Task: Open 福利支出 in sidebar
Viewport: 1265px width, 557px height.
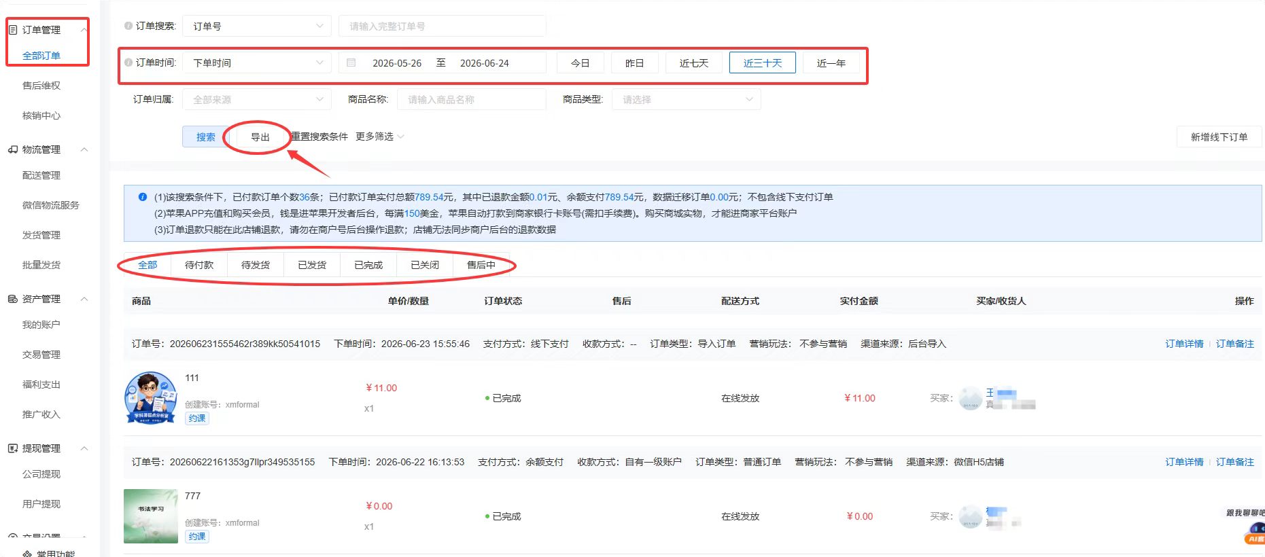Action: coord(41,384)
